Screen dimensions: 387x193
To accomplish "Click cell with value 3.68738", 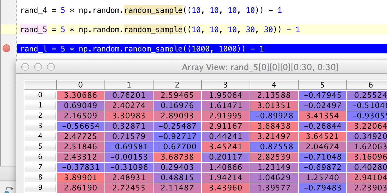I will pos(177,157).
